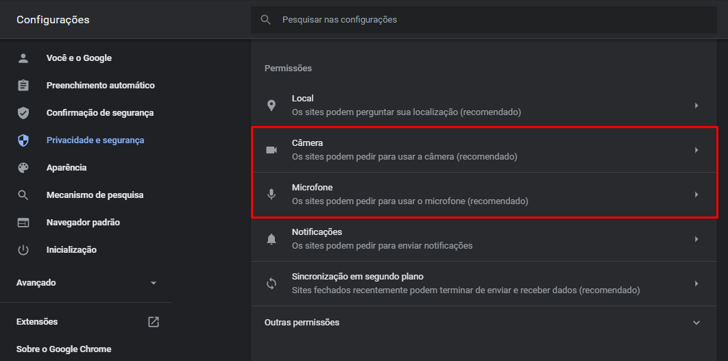Click the power icon beside Inicialização

[x=23, y=250]
